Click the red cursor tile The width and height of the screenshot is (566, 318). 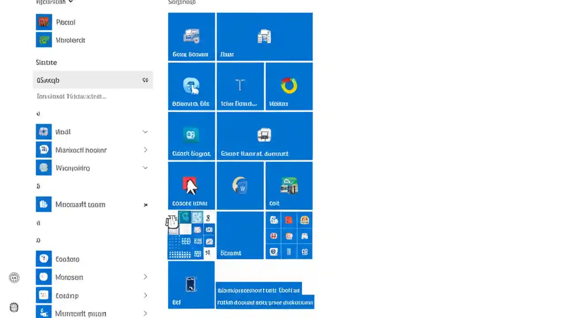pyautogui.click(x=191, y=185)
